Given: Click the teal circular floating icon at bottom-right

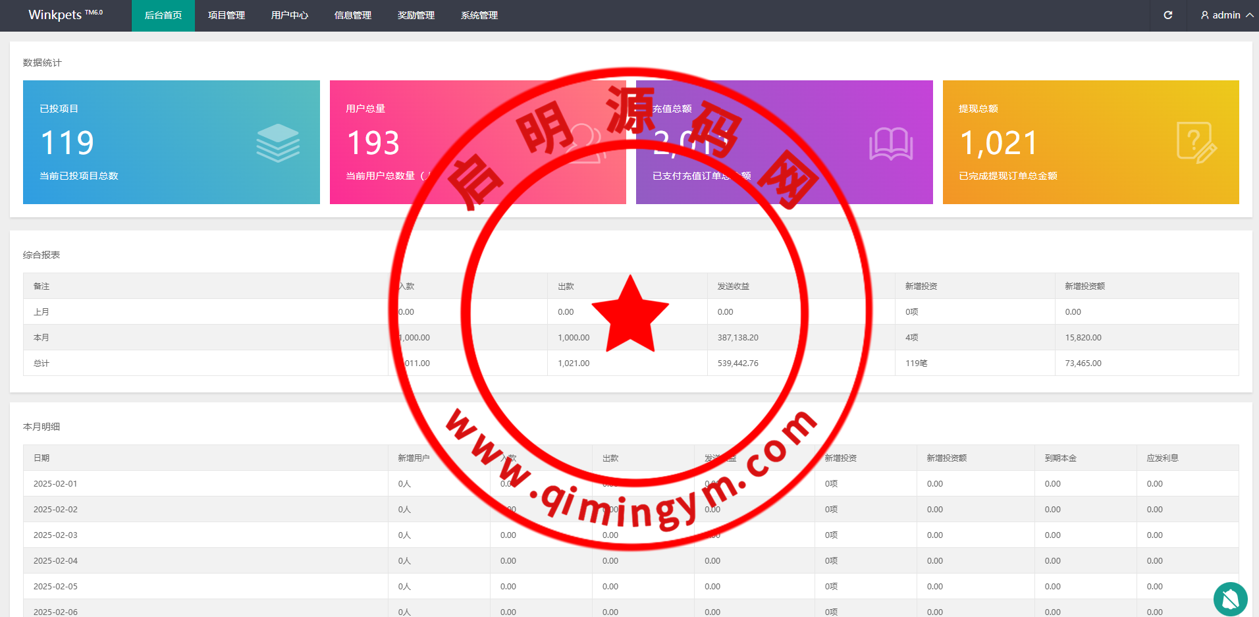Looking at the screenshot, I should pyautogui.click(x=1230, y=599).
